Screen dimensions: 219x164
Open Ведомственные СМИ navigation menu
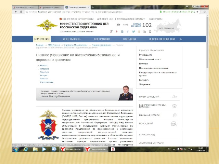[x=162, y=39]
